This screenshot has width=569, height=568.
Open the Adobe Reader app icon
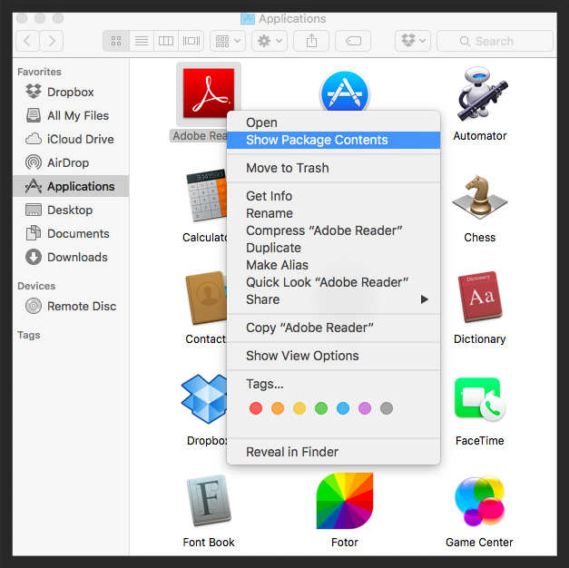coord(209,93)
